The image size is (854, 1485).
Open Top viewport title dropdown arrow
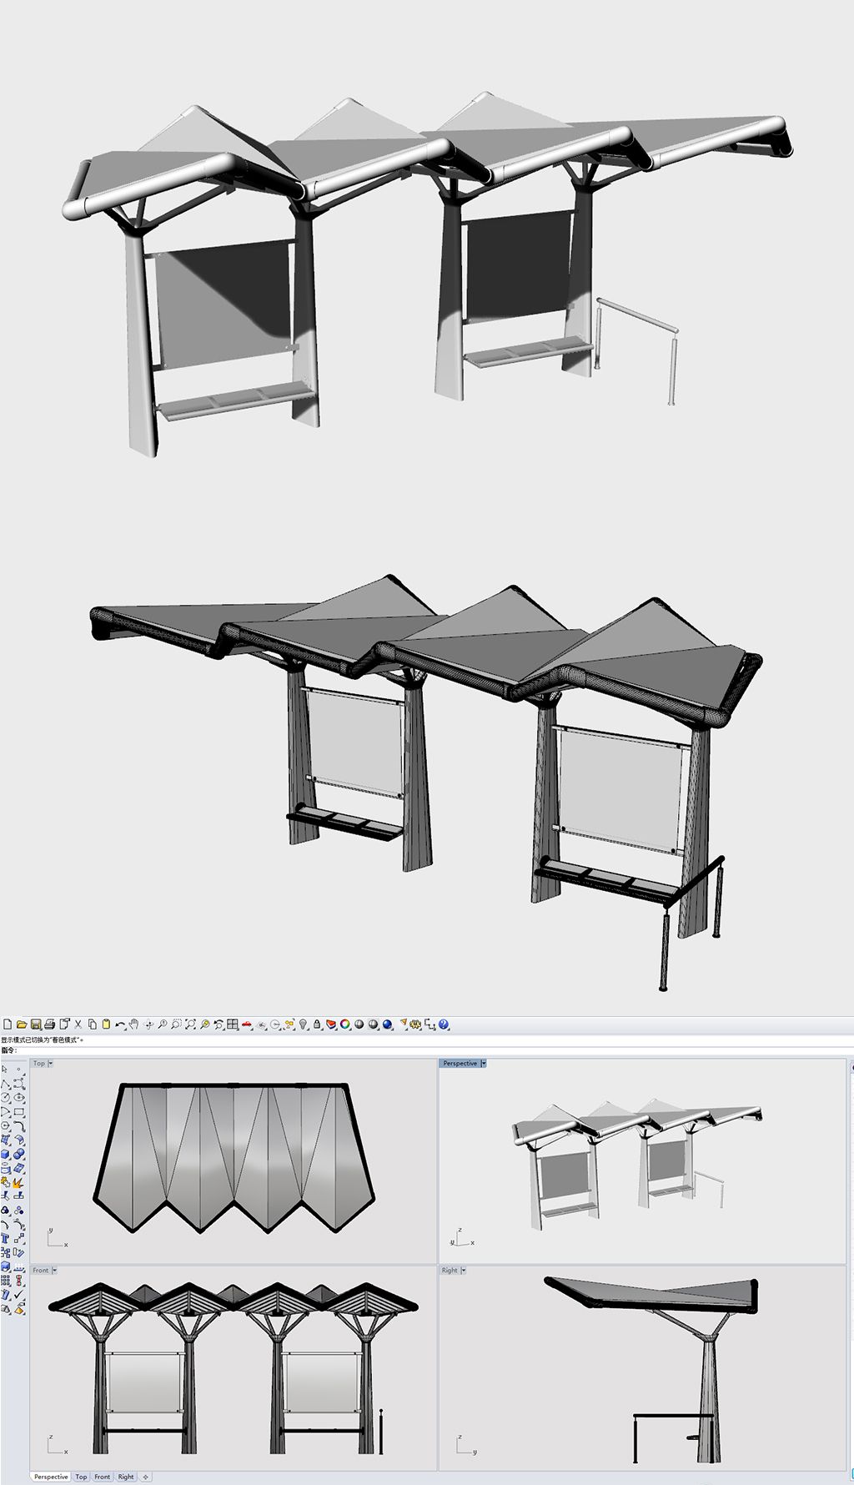coord(51,1064)
